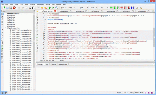
Task: Open the UTF-8 encoding selector
Action: pyautogui.click(x=126, y=93)
